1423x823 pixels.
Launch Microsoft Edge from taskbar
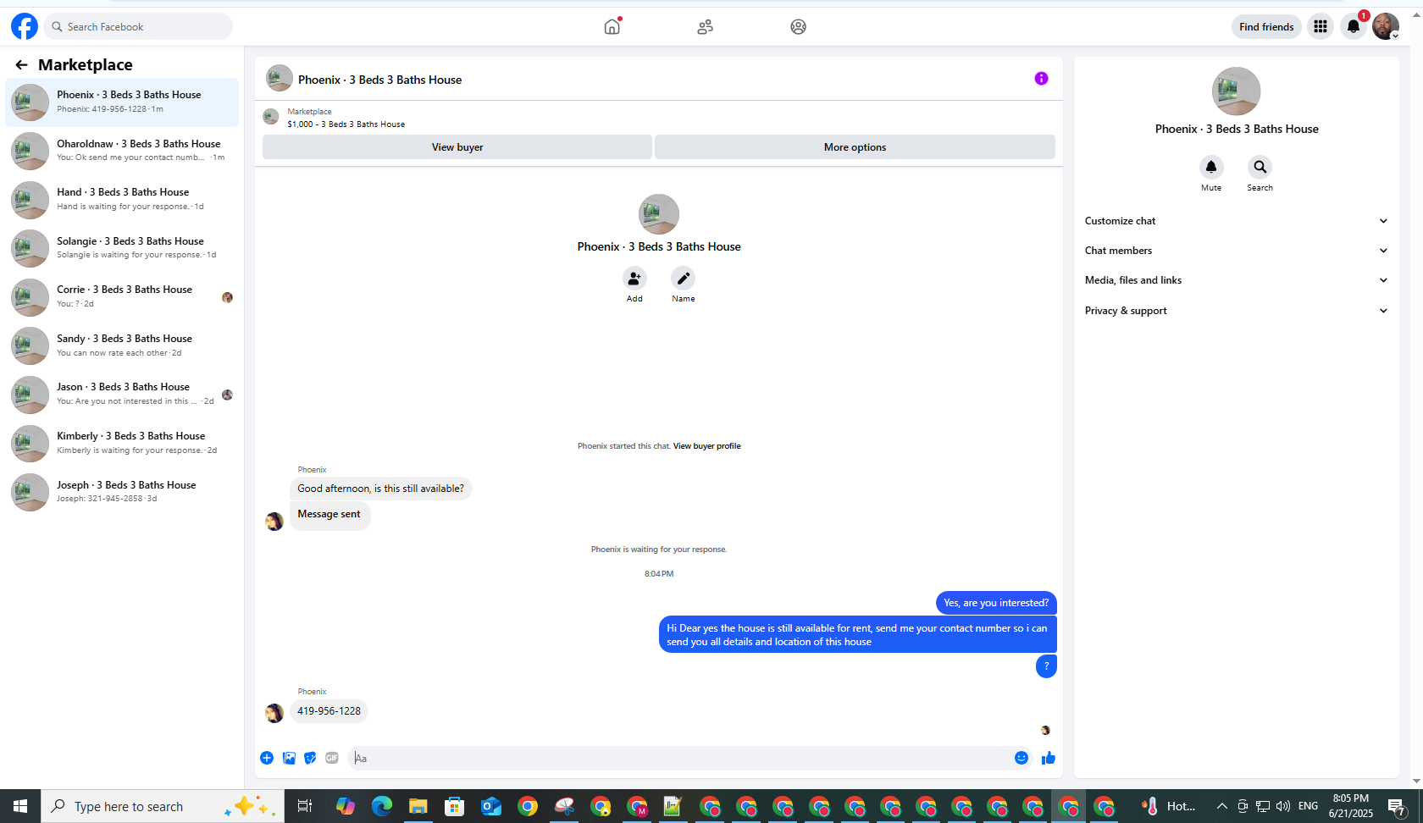point(382,806)
